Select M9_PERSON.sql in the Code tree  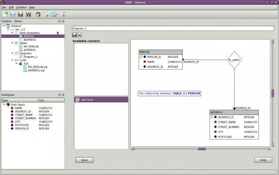point(37,67)
